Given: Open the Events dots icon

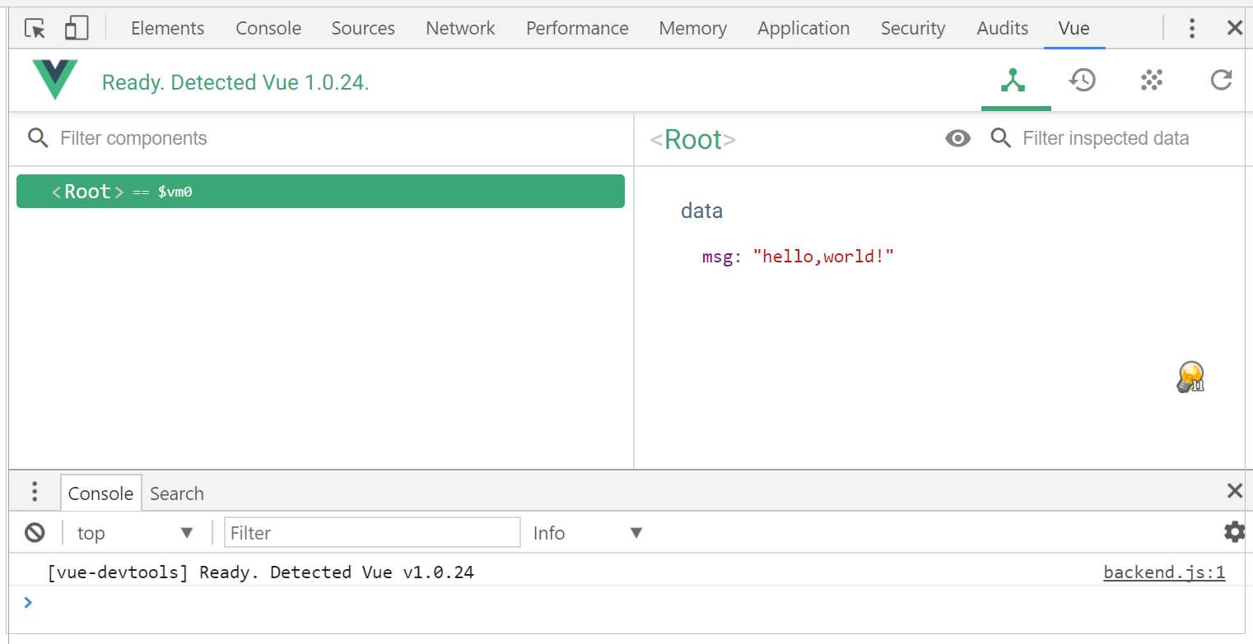Looking at the screenshot, I should click(x=1151, y=80).
